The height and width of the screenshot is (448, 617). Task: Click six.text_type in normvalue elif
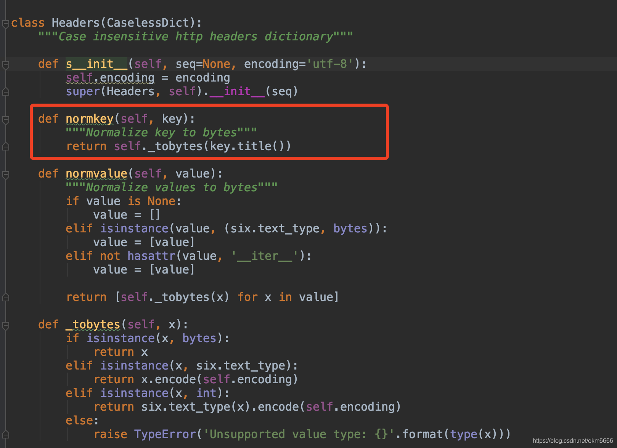click(x=275, y=229)
